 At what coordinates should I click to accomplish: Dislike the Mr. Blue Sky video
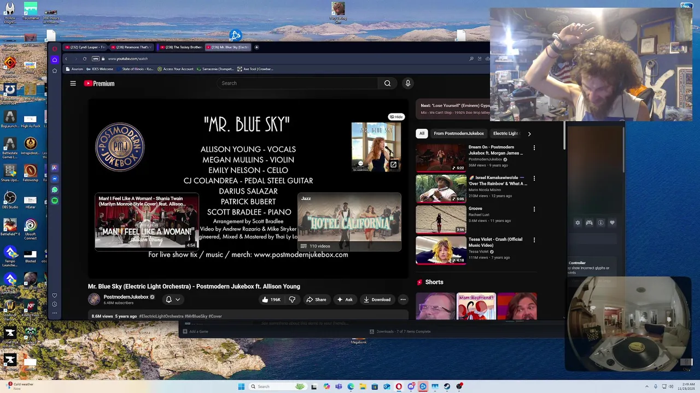(x=292, y=299)
